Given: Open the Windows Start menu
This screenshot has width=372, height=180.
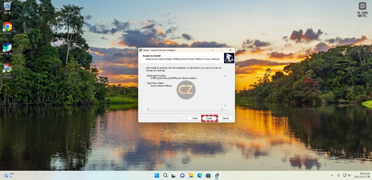Looking at the screenshot, I should click(157, 175).
